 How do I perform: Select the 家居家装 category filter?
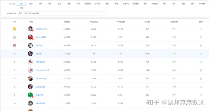[x=88, y=4]
